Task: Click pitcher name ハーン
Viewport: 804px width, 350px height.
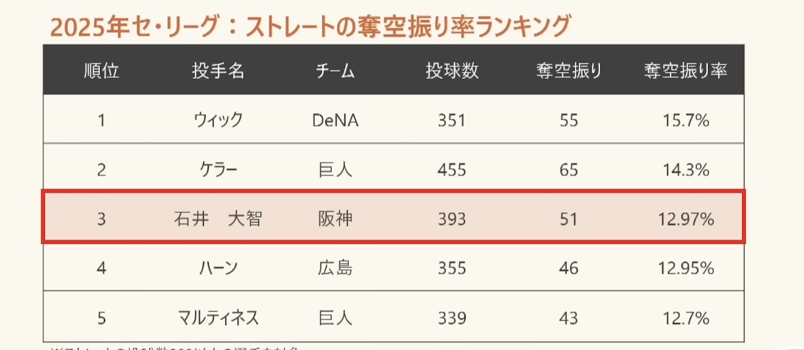Action: [x=218, y=268]
